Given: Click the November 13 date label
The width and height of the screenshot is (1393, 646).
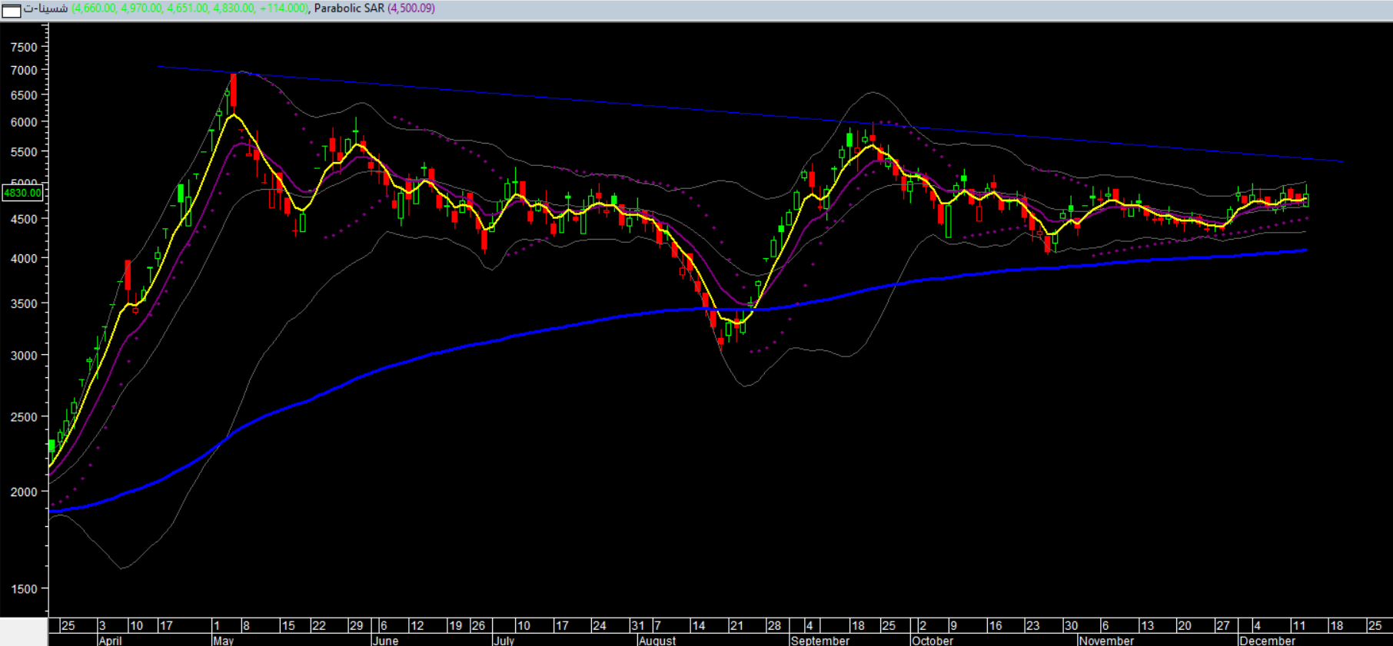Looking at the screenshot, I should (1147, 625).
